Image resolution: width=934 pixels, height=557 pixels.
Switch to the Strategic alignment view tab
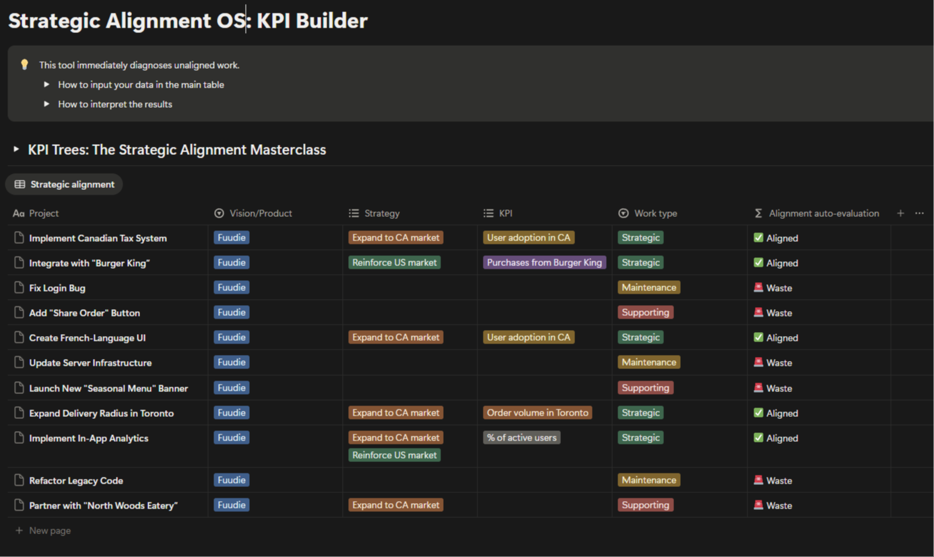pos(65,185)
